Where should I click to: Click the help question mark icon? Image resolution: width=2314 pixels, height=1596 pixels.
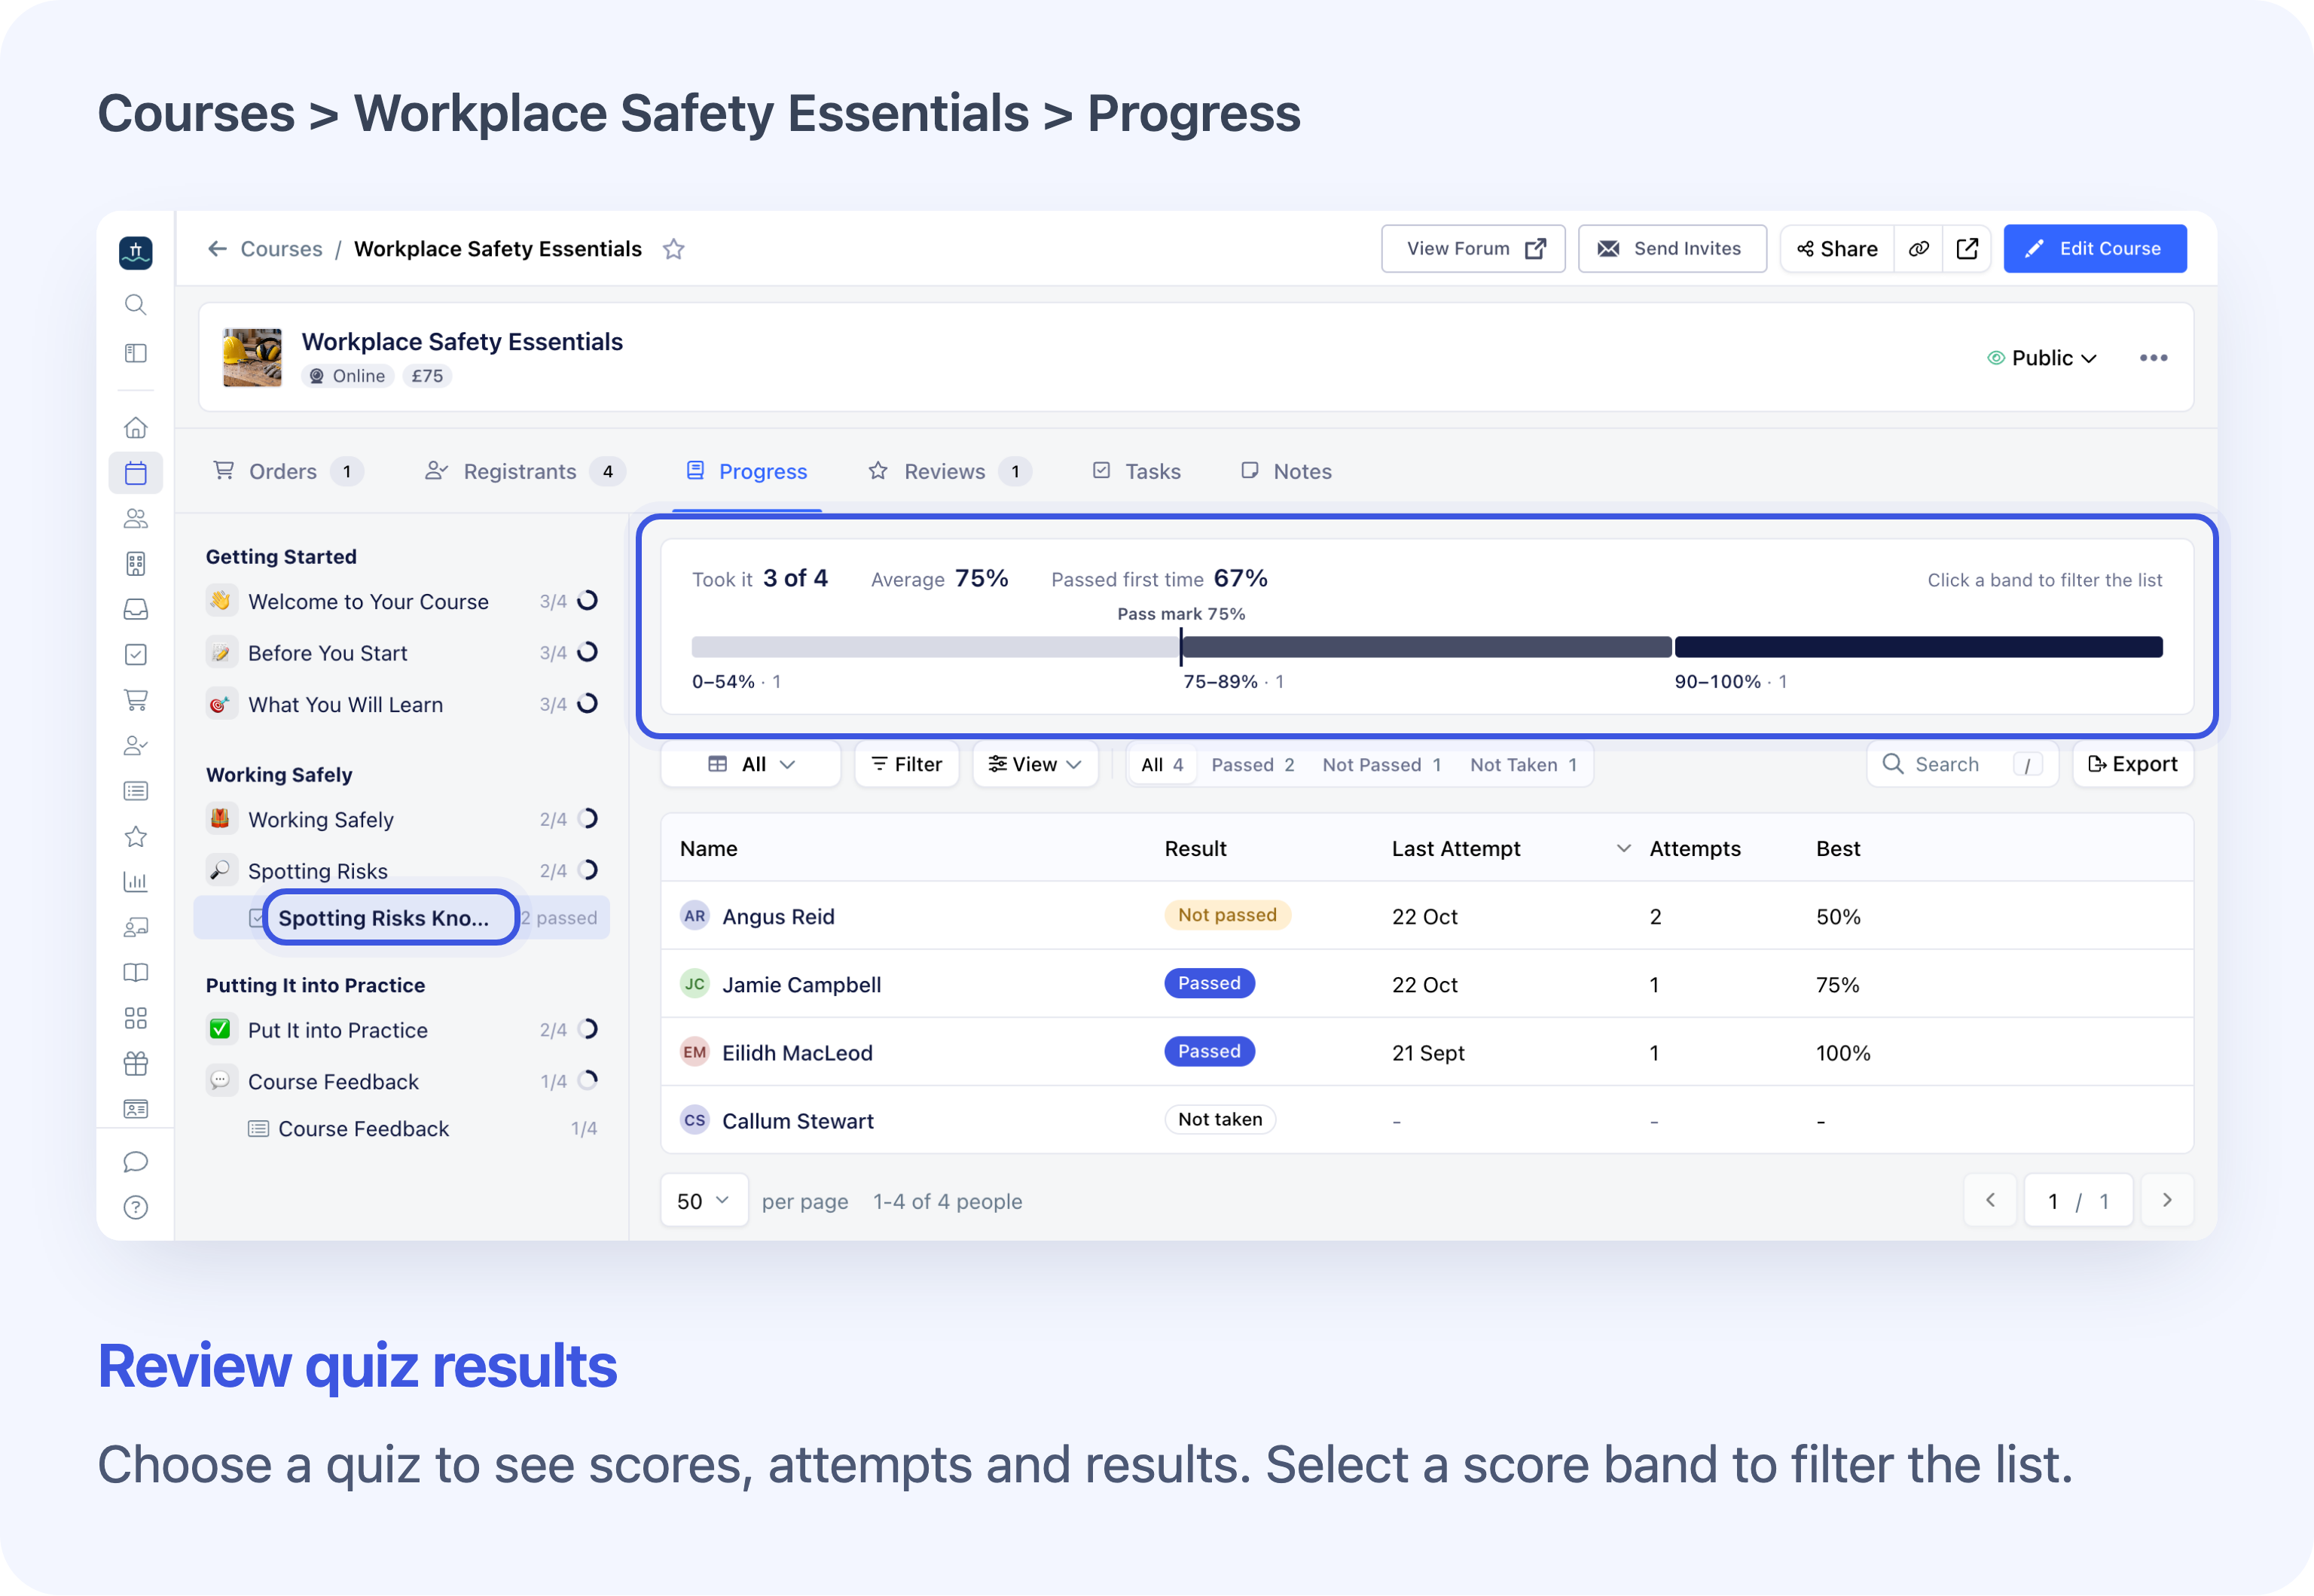(135, 1207)
